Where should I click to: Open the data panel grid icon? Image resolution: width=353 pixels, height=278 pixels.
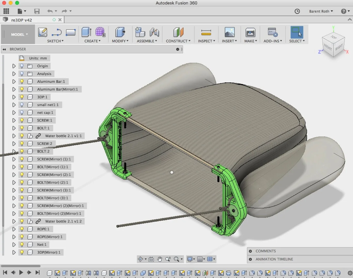tap(6, 11)
